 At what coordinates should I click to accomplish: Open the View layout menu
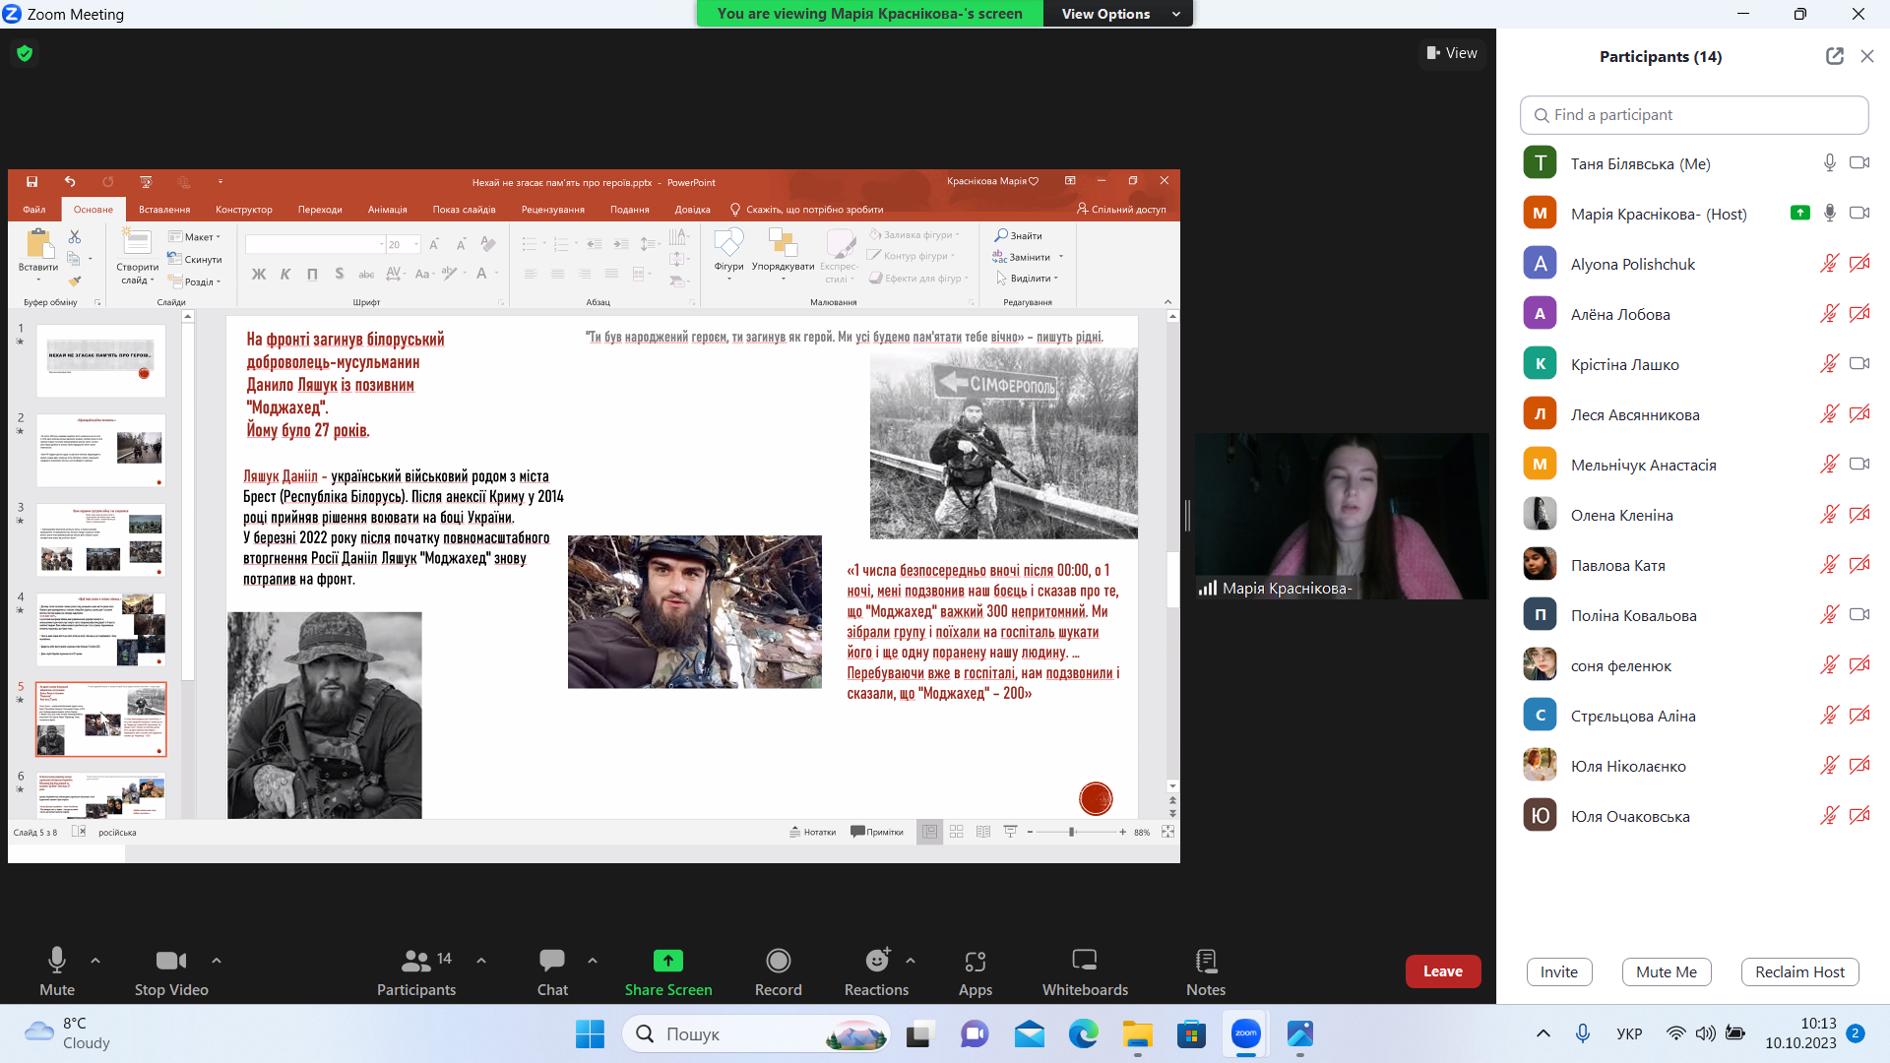click(x=1452, y=53)
